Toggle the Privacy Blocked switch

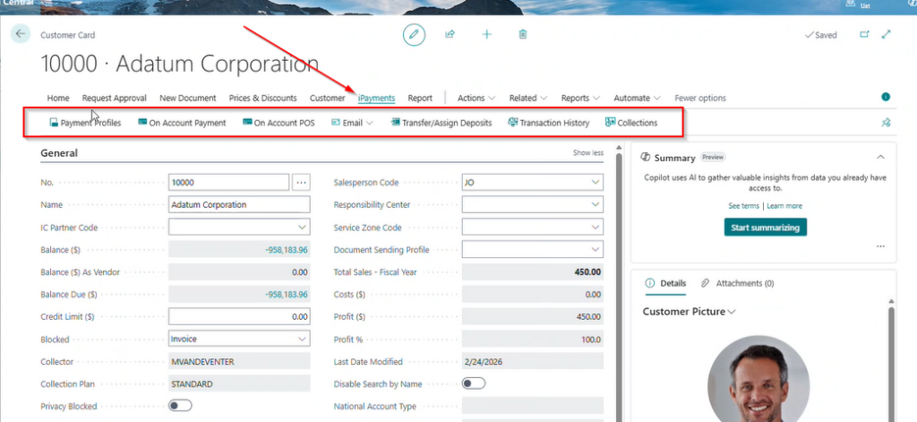[x=180, y=406]
